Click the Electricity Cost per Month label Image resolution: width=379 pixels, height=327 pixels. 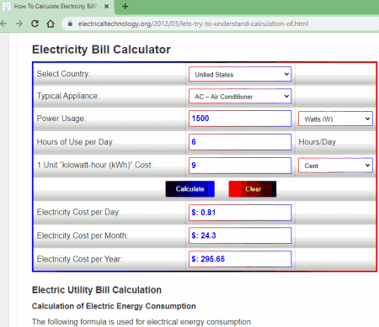coord(83,235)
